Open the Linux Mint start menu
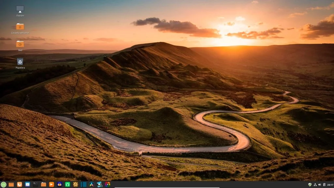This screenshot has height=188, width=334. pyautogui.click(x=3, y=185)
